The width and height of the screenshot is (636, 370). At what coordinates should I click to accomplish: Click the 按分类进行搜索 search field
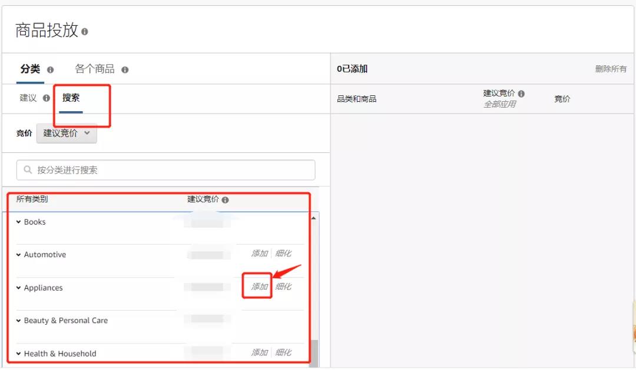171,170
